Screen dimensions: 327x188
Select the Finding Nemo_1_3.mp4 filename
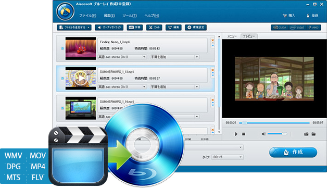tap(115, 42)
